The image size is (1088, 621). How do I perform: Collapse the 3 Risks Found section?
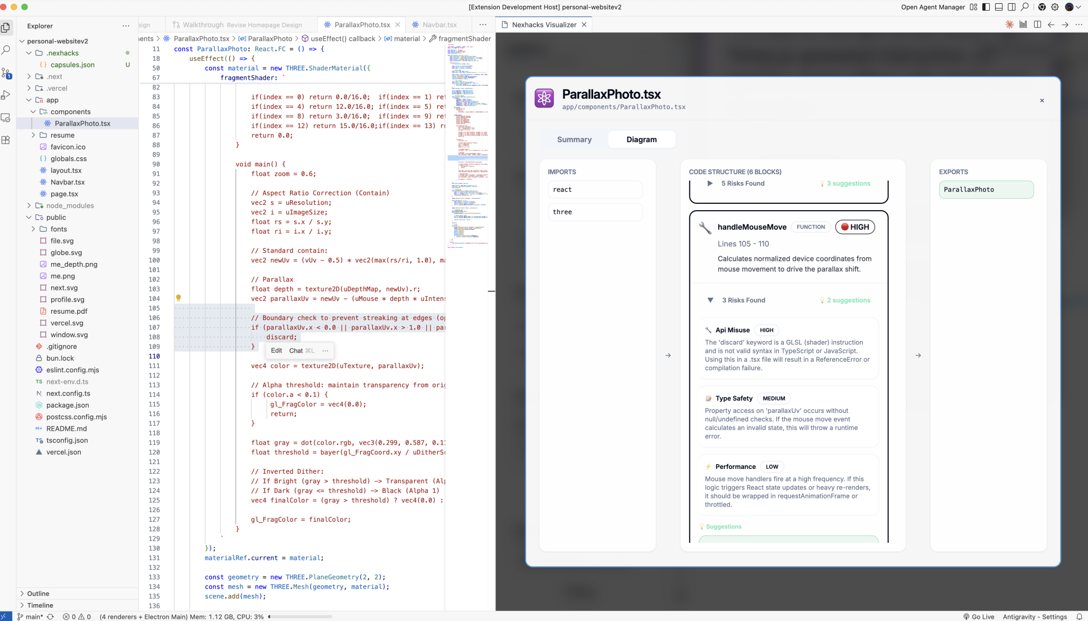point(710,300)
